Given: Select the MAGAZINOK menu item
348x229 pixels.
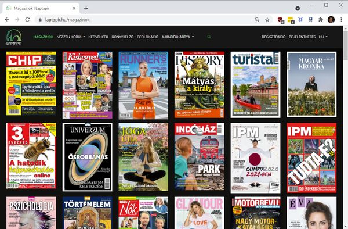Looking at the screenshot, I should 43,37.
